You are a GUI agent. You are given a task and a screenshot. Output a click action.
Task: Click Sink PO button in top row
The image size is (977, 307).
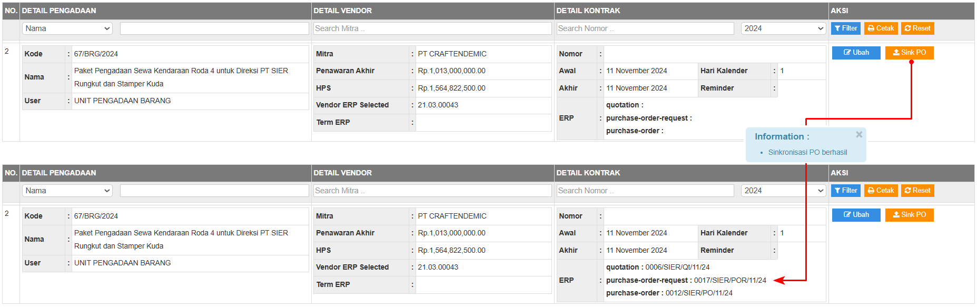coord(909,53)
